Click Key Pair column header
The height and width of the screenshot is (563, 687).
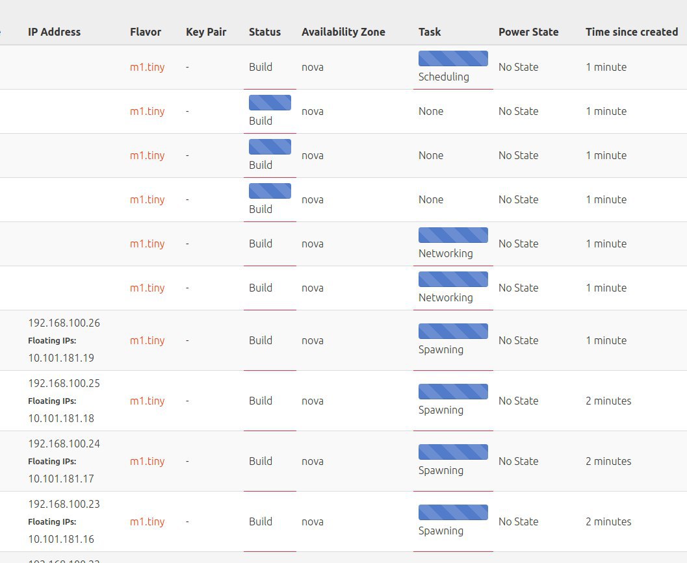pyautogui.click(x=206, y=32)
